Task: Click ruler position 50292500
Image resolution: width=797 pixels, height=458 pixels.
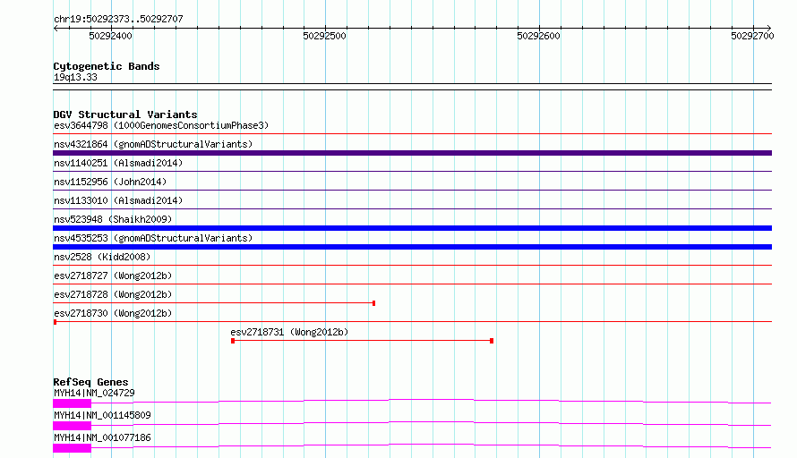Action: [x=324, y=36]
